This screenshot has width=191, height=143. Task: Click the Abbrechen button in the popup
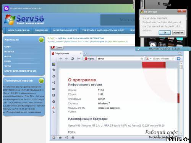click(x=178, y=32)
